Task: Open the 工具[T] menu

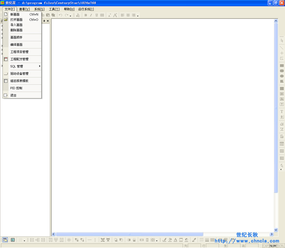Action: (54, 9)
